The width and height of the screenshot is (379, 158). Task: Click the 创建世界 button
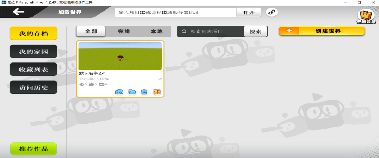[x=322, y=31]
